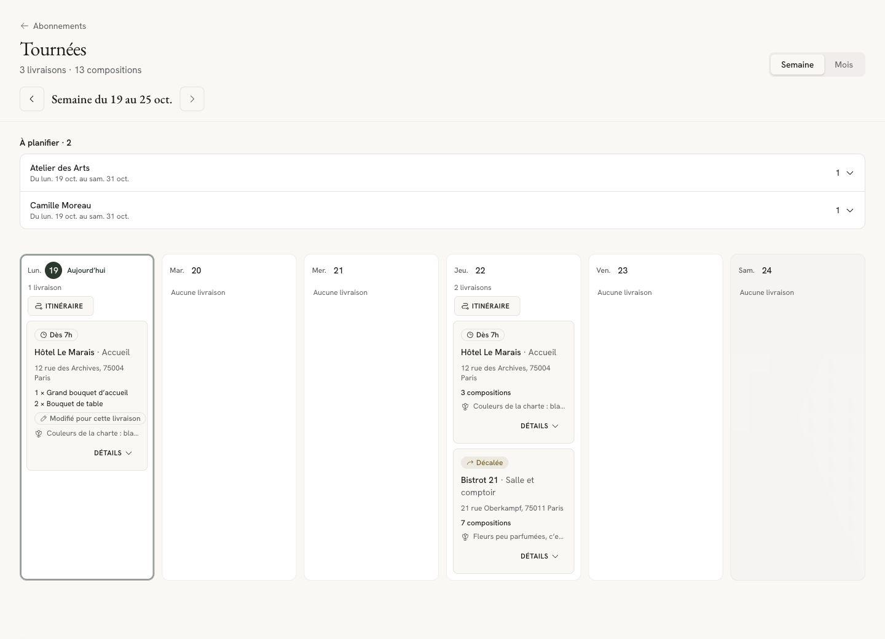Screen dimensions: 885x639
Task: Select Jeudi 22 column header
Action: (470, 270)
